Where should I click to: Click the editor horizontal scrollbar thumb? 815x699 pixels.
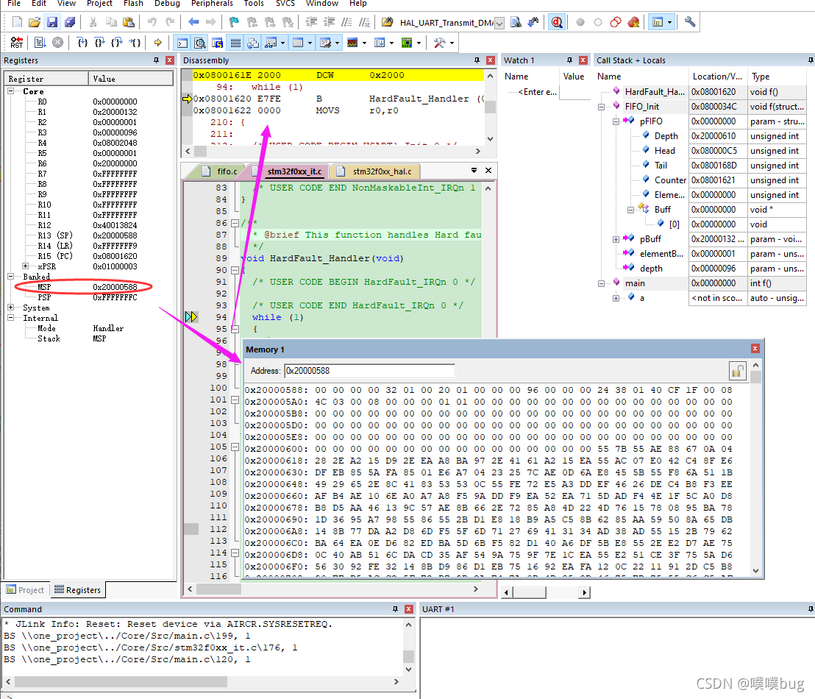coord(218,589)
